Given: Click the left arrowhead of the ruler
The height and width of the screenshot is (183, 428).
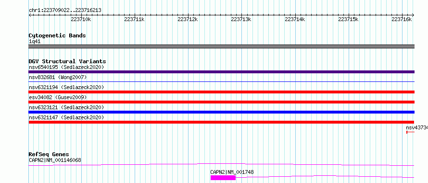Looking at the screenshot, I should pos(30,15).
